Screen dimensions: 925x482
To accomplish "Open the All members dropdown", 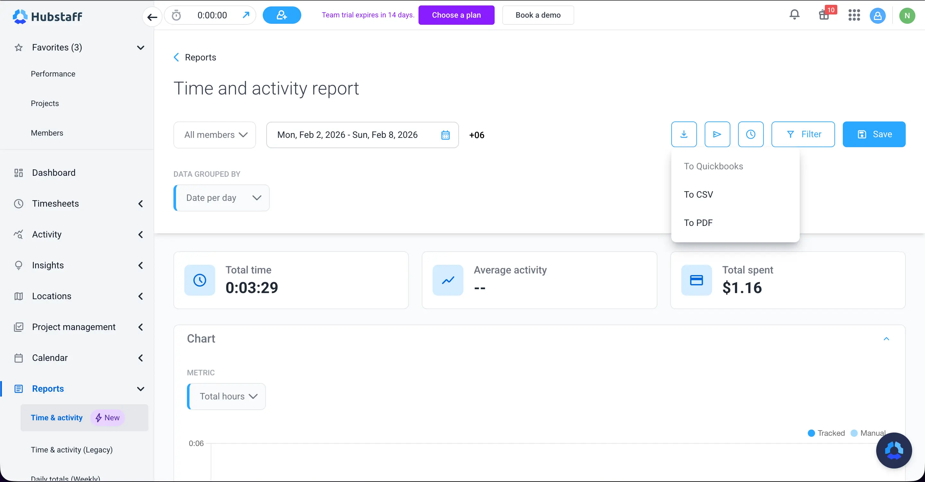I will pyautogui.click(x=215, y=135).
